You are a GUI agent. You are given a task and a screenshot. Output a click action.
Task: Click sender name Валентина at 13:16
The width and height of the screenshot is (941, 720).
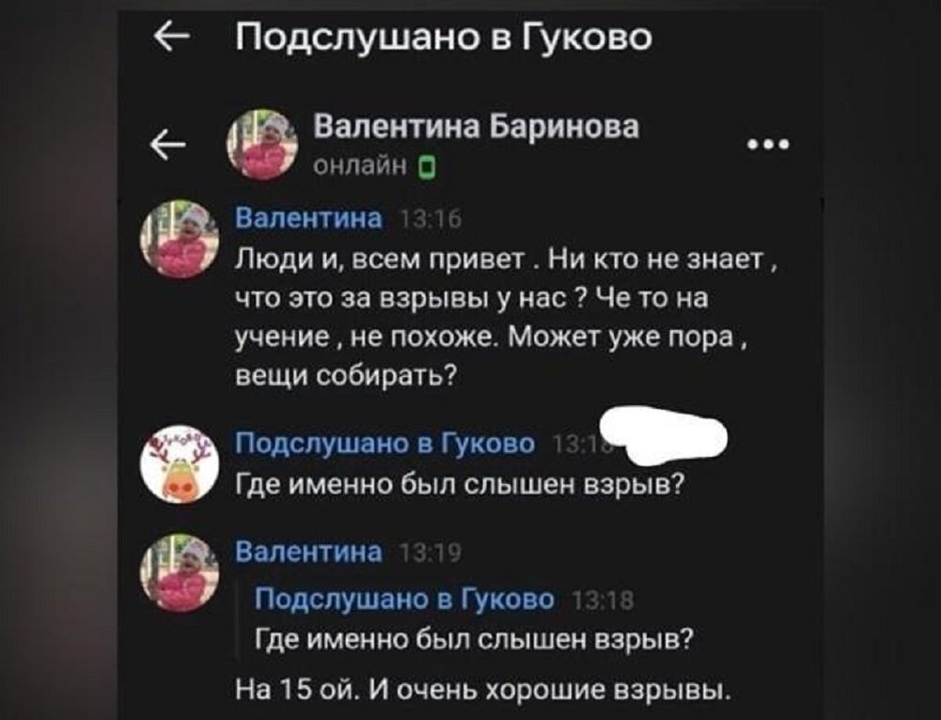click(308, 218)
